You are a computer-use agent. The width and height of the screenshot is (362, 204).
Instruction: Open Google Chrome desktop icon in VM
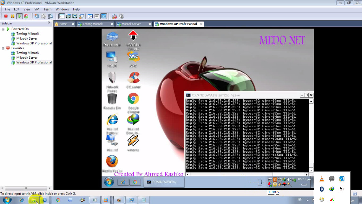pyautogui.click(x=133, y=103)
